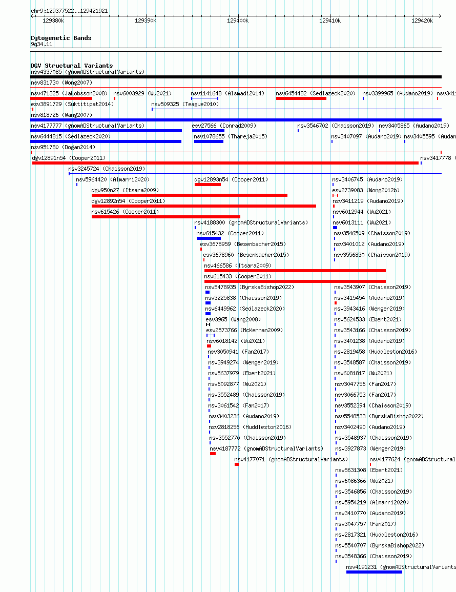The width and height of the screenshot is (456, 592).
Task: Select the black nsv4337085 variant bar
Action: coord(236,77)
